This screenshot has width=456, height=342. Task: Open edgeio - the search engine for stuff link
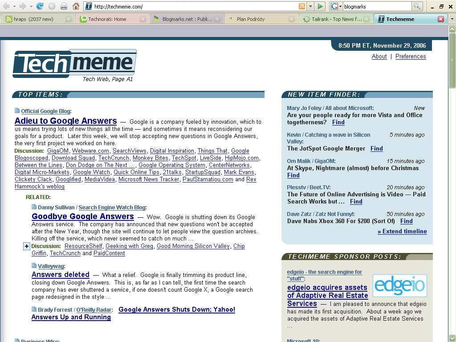[x=325, y=275]
